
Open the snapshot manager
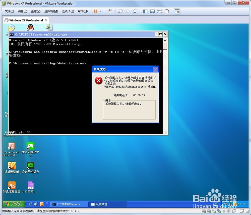pos(135,11)
